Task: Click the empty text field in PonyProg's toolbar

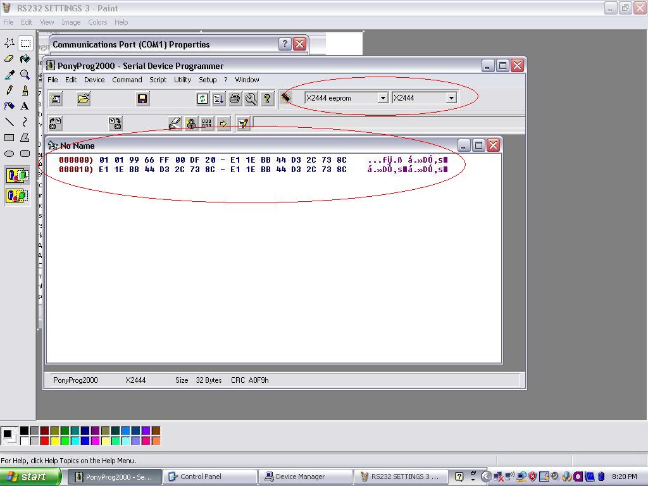Action: [389, 123]
